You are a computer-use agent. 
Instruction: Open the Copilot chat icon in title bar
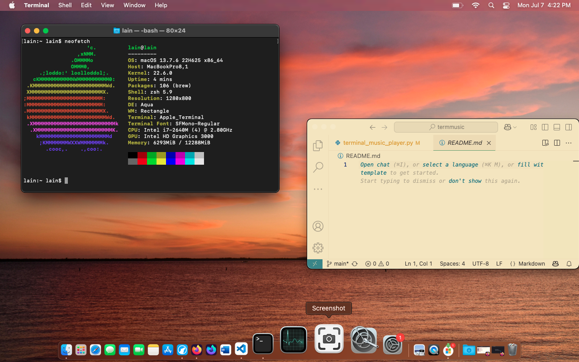pyautogui.click(x=508, y=127)
